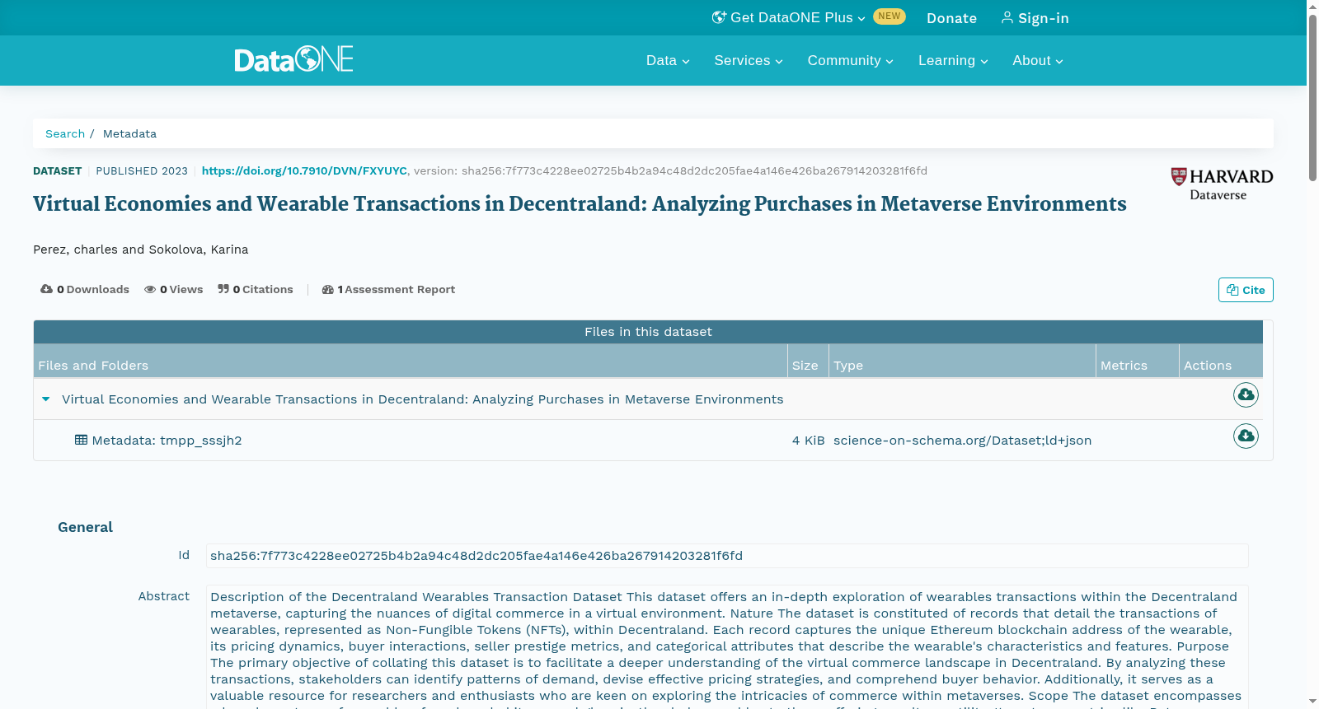Click the Metadata breadcrumb label
The height and width of the screenshot is (709, 1319).
pyautogui.click(x=129, y=133)
